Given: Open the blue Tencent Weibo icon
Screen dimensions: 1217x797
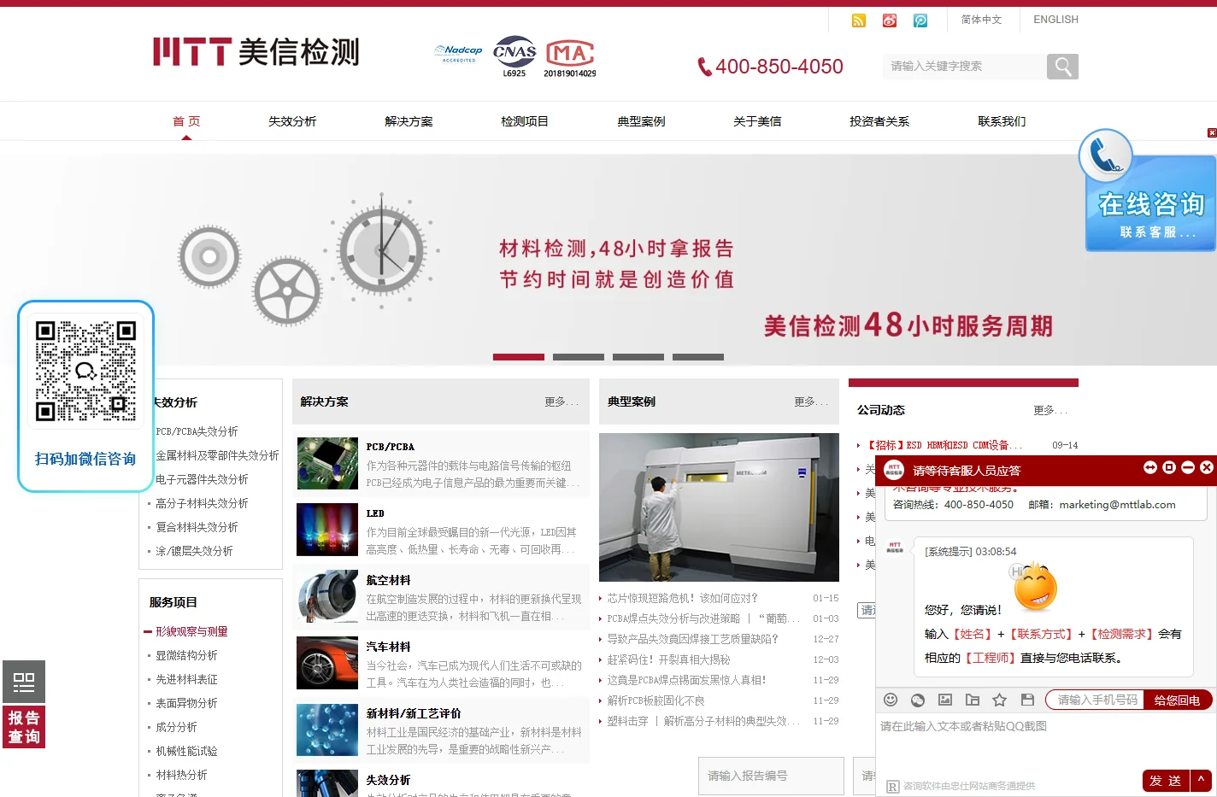Looking at the screenshot, I should (x=920, y=21).
